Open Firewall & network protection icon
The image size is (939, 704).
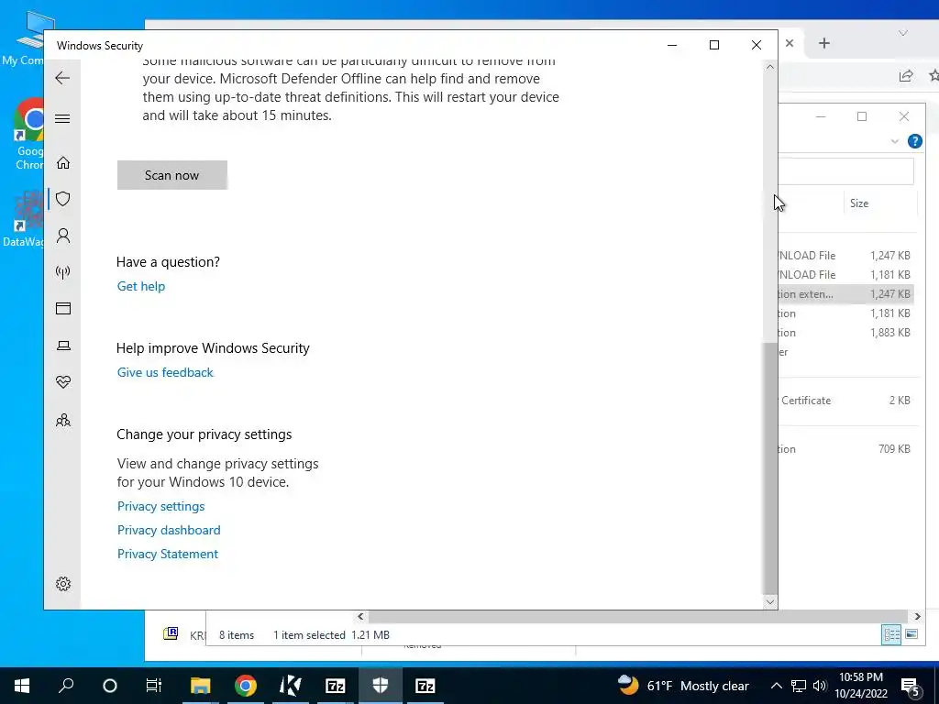click(63, 272)
